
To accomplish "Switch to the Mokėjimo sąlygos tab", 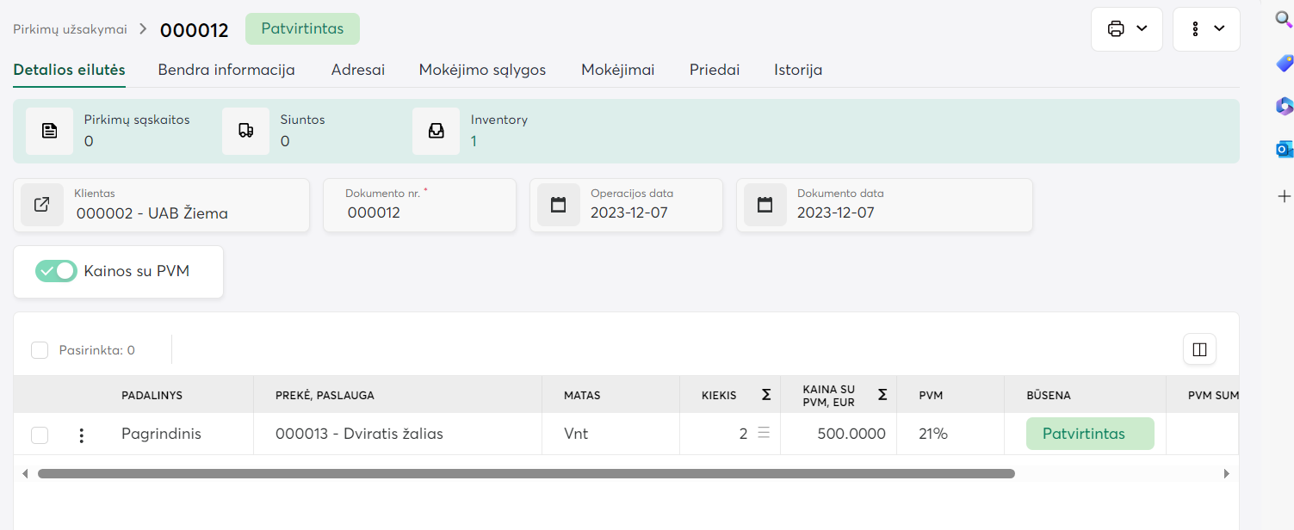I will (482, 70).
